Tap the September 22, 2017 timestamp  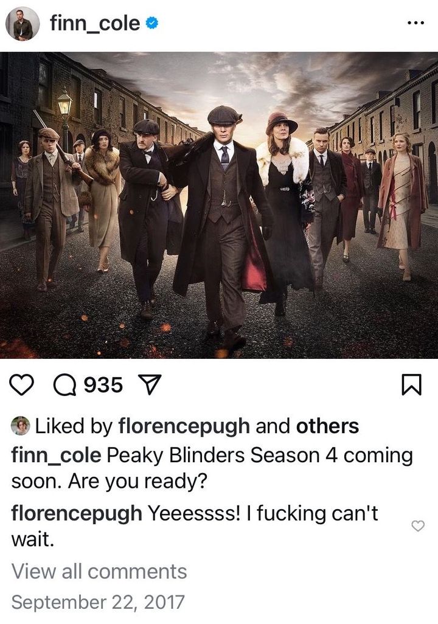(98, 601)
